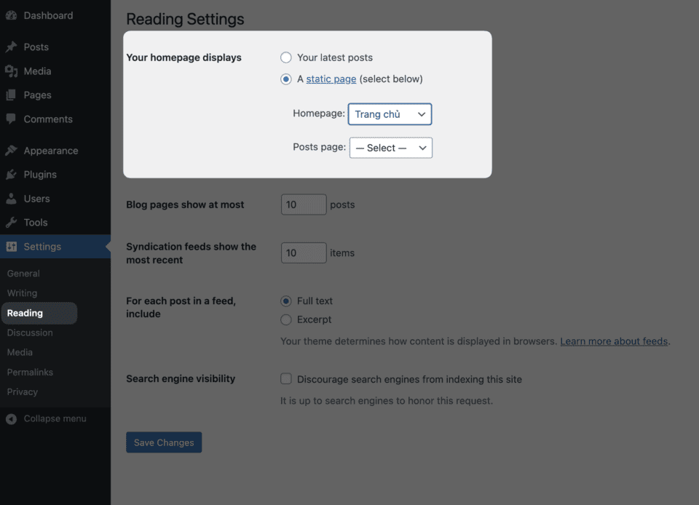Click the Appearance paintbrush icon
Viewport: 699px width, 505px height.
coord(11,151)
